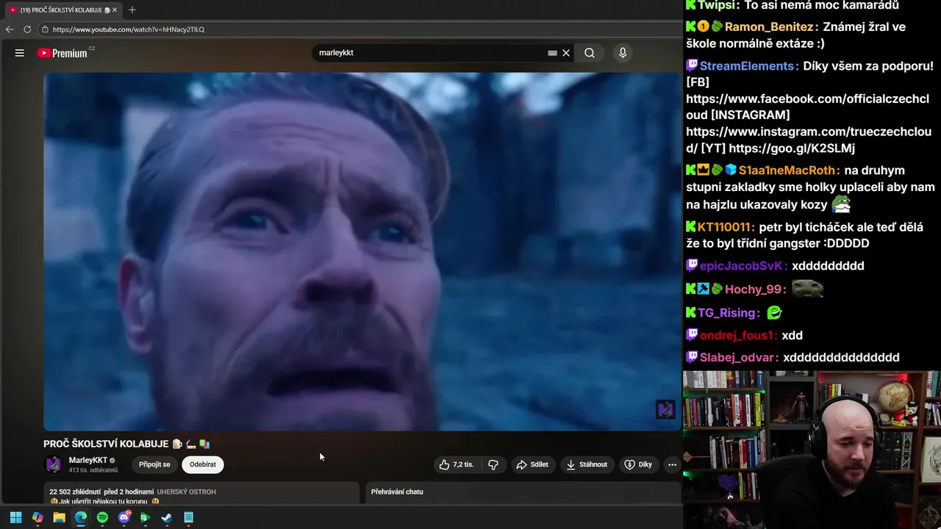The width and height of the screenshot is (941, 529).
Task: Switch to the PROČ ŠKOLSTVÍ KOLABUJE tab
Action: click(61, 10)
